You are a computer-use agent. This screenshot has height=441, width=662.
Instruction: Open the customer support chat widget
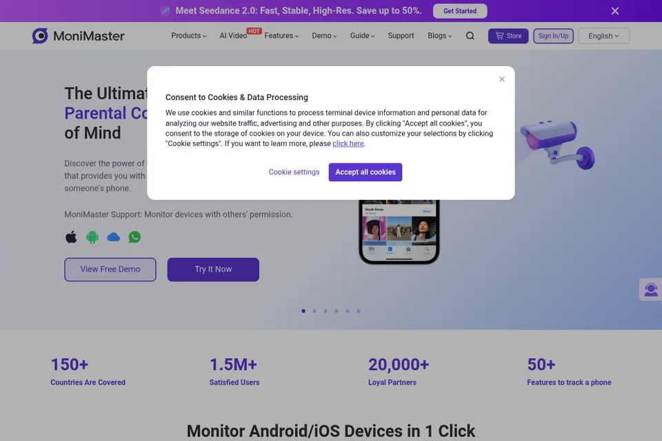click(x=650, y=289)
